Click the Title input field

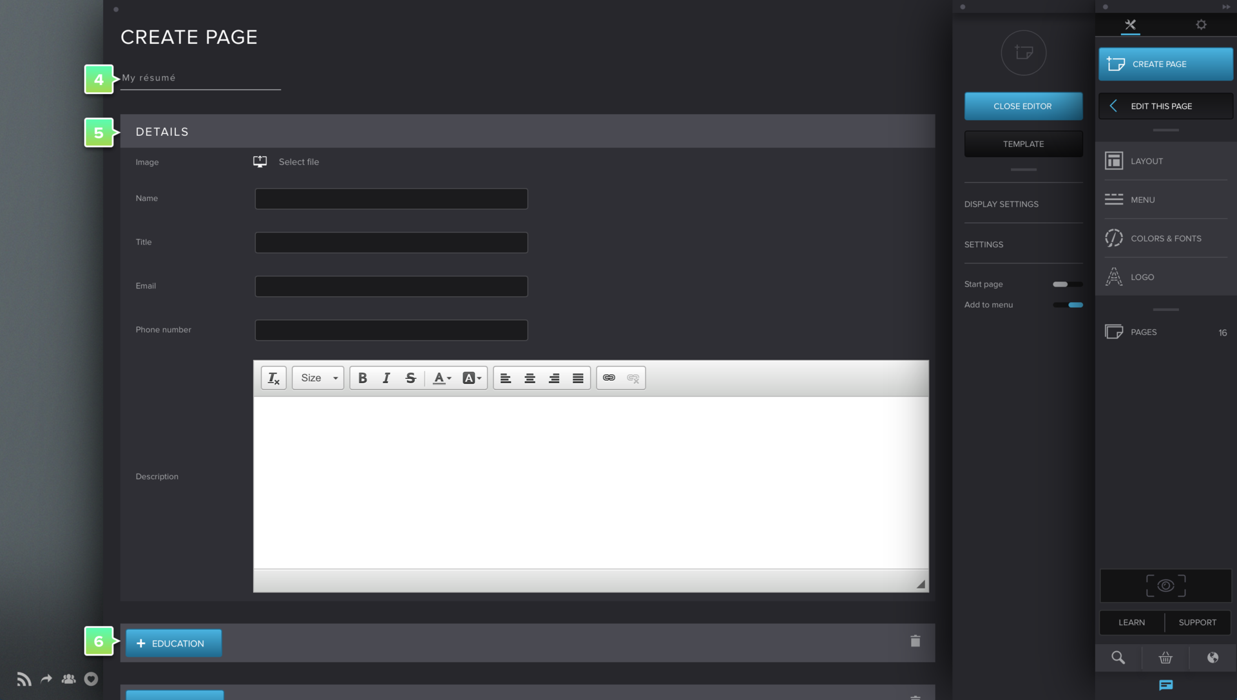[x=391, y=242]
